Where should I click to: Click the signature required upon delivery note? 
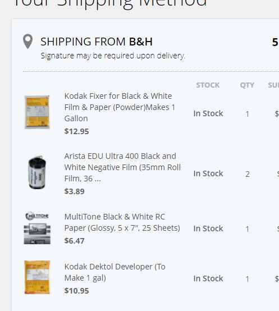click(113, 56)
